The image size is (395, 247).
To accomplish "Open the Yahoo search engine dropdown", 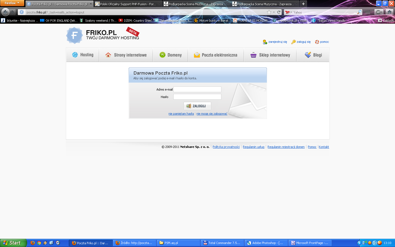I will 289,12.
